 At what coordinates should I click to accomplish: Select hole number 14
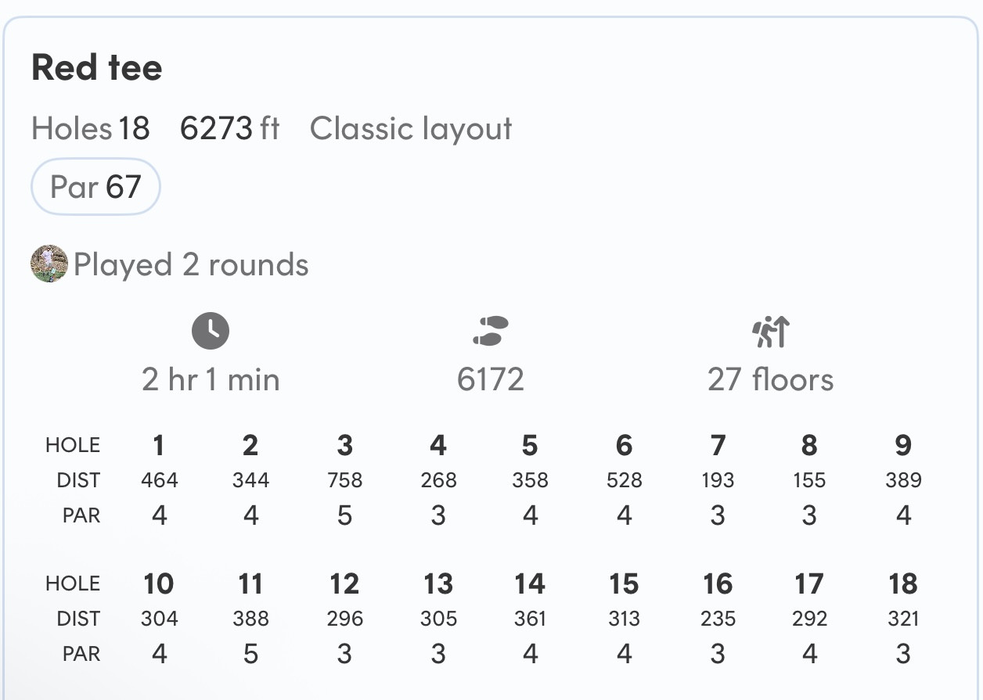coord(530,583)
